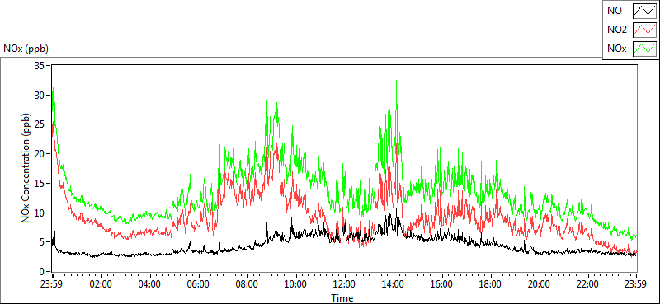Open the NO plot style icon
Image resolution: width=660 pixels, height=304 pixels.
point(644,12)
